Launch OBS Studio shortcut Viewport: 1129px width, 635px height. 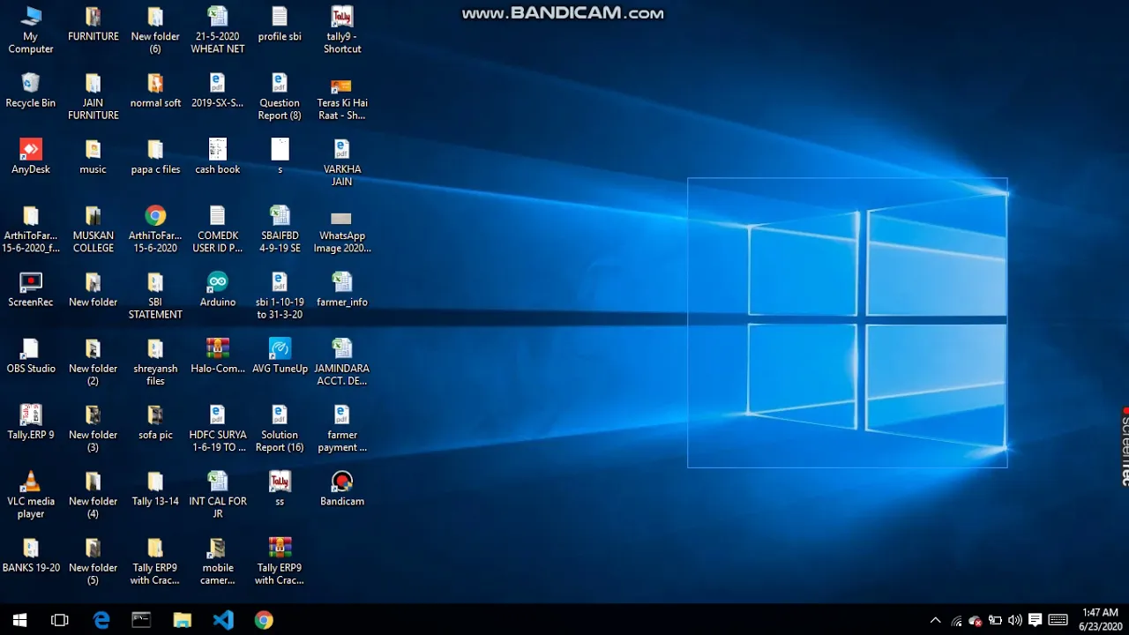click(31, 355)
